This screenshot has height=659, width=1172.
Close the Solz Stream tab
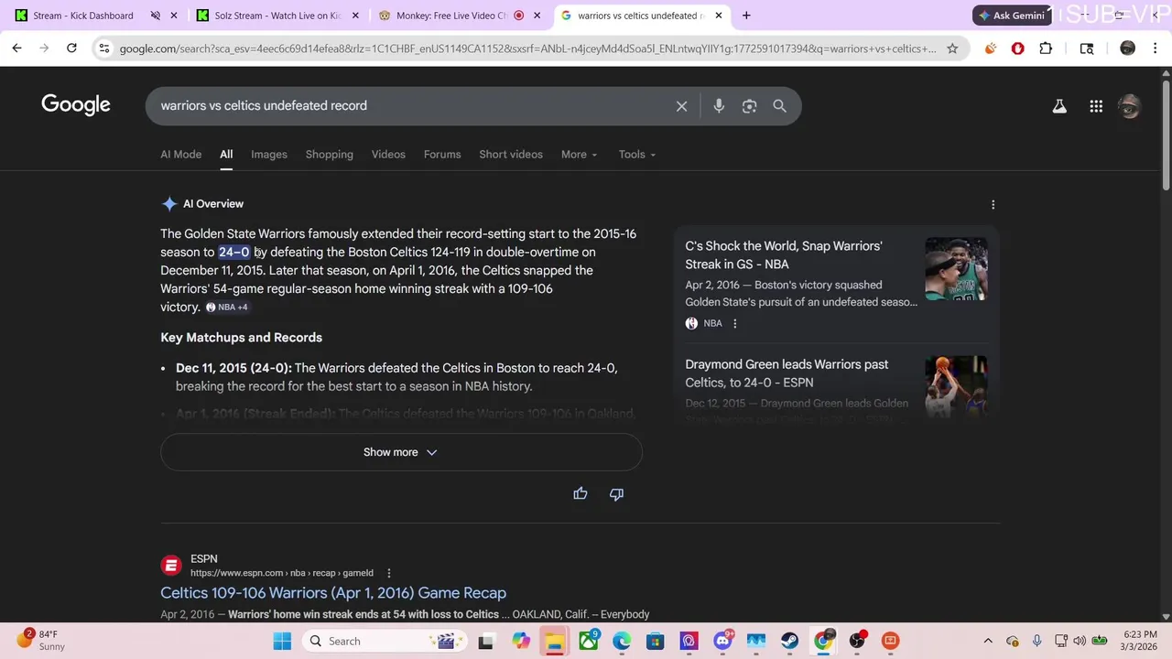[356, 16]
